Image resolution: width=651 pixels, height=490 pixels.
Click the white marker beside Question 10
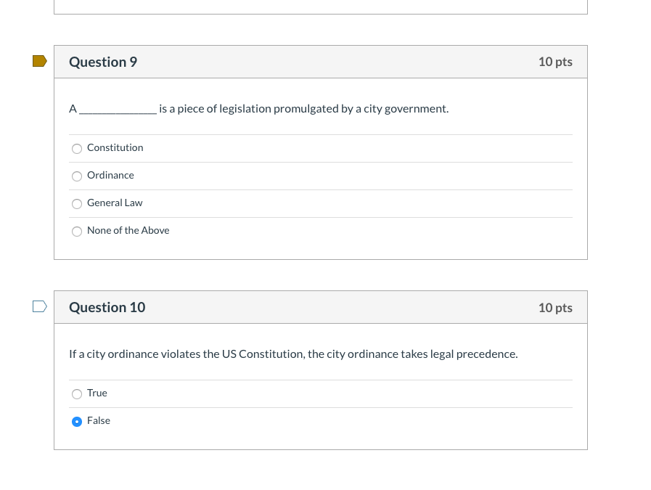tap(38, 306)
